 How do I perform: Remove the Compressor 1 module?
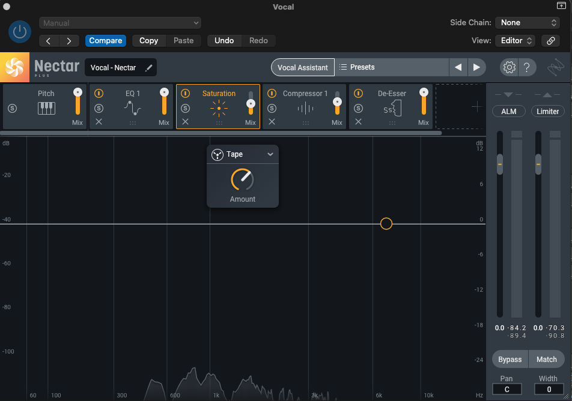coord(272,122)
